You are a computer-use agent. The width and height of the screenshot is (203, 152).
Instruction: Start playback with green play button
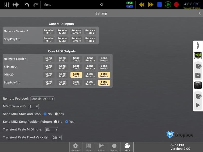click(x=168, y=5)
